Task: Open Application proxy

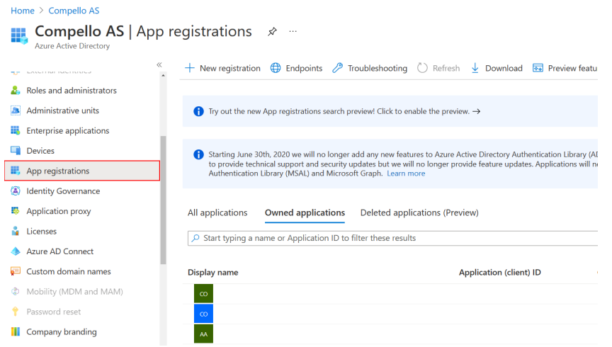Action: (59, 211)
